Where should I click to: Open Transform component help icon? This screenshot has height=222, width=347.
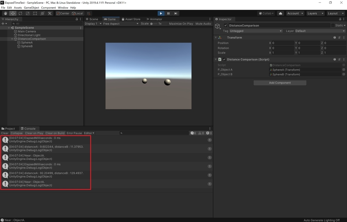pos(335,38)
